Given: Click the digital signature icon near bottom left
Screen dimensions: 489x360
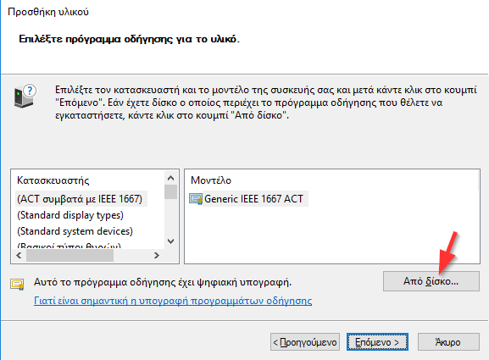Looking at the screenshot, I should pos(17,284).
